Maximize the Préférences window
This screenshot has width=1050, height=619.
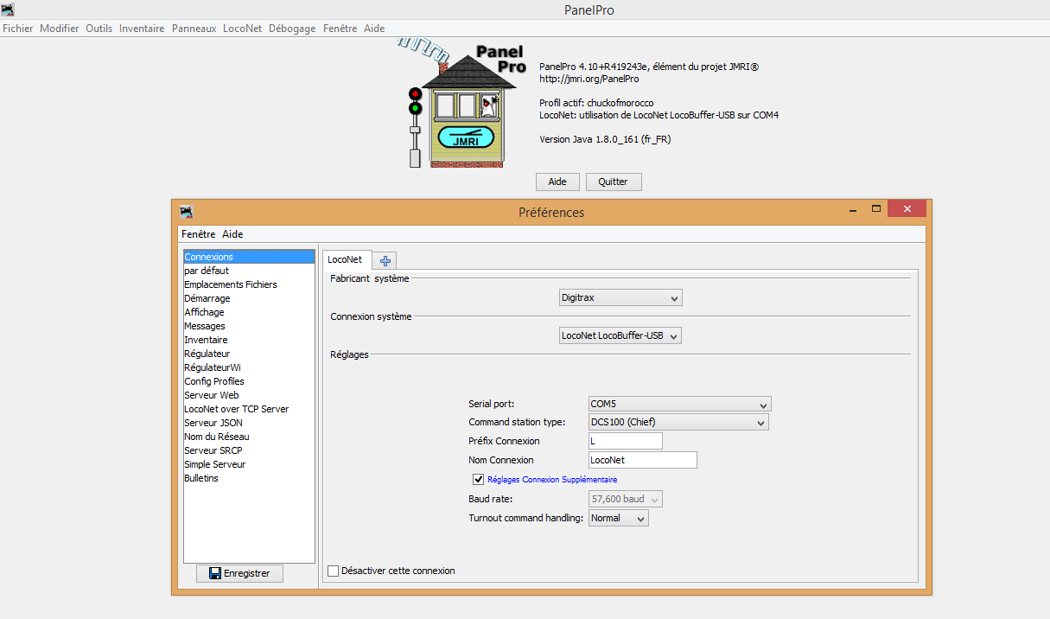click(875, 209)
